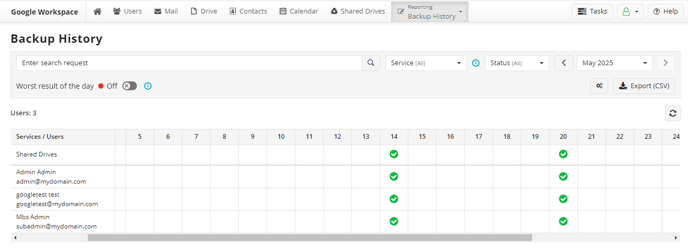
Task: Open the Users tab
Action: 128,11
